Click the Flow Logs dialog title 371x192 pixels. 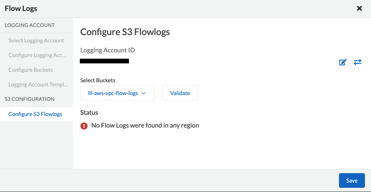(21, 8)
